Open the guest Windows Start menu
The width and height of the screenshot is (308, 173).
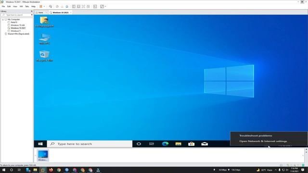40,144
